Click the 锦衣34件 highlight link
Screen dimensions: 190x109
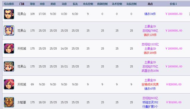(150, 14)
